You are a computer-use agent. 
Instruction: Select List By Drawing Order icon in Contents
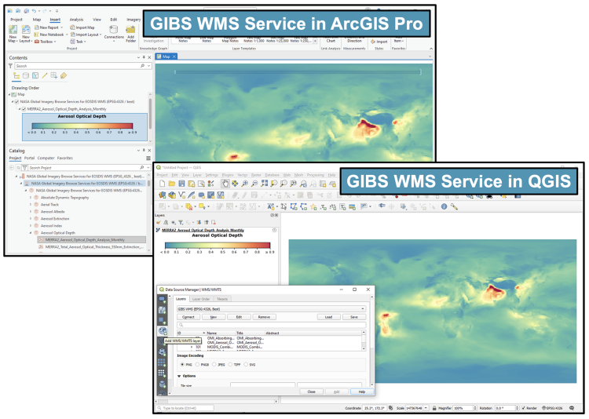tap(16, 76)
